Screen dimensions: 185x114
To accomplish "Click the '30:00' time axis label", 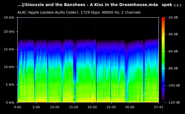I will 130,107.
